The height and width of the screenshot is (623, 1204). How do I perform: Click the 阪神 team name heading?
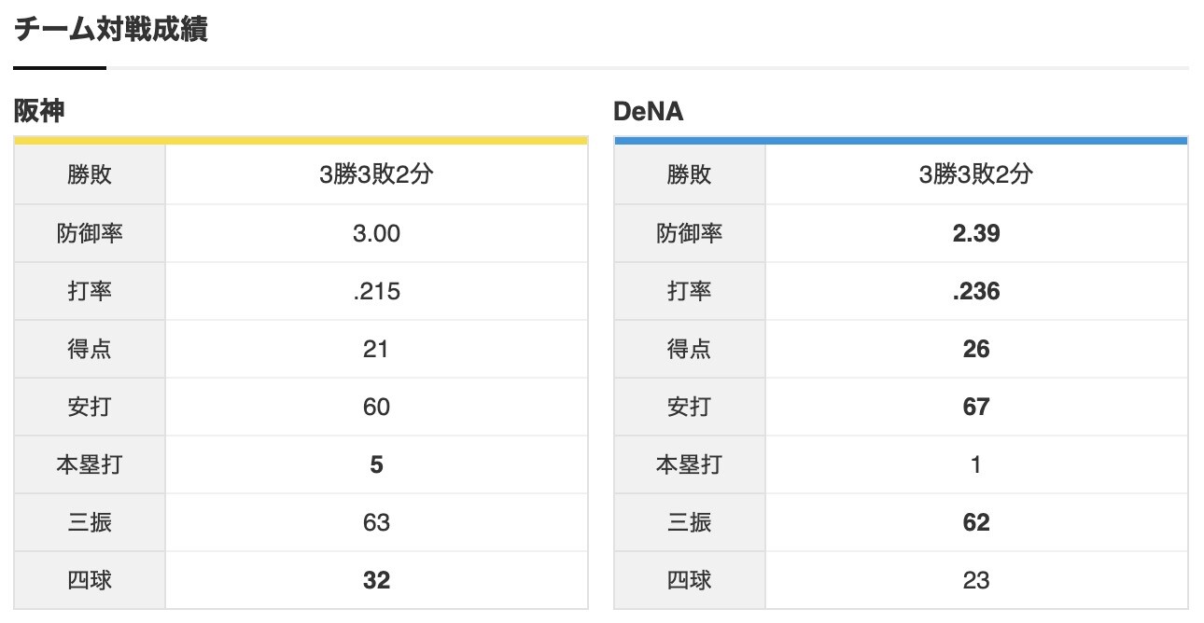click(38, 112)
